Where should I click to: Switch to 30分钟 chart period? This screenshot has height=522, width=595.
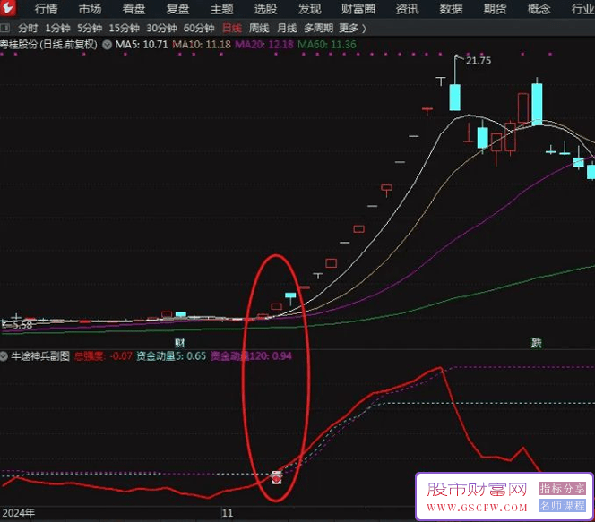[x=161, y=28]
